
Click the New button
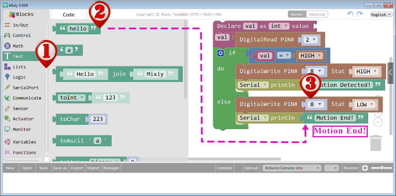(x=10, y=168)
